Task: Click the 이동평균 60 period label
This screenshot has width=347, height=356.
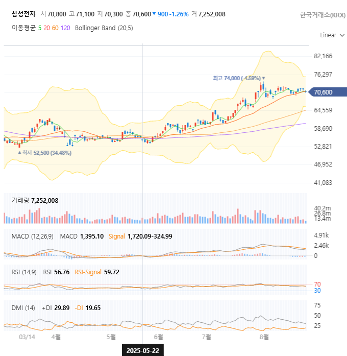Action: [55, 28]
